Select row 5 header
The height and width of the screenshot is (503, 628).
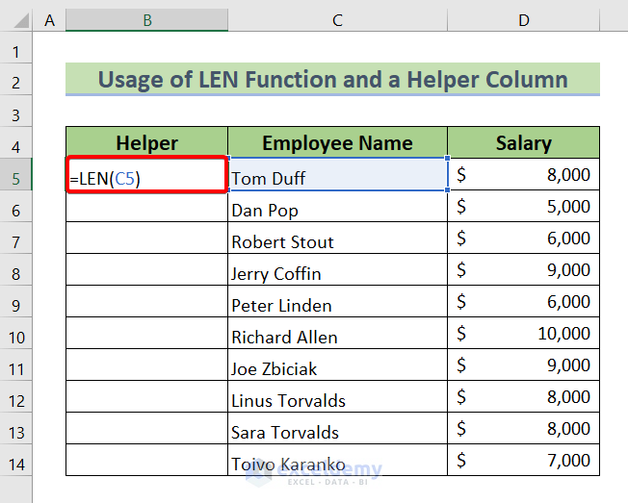(x=16, y=177)
